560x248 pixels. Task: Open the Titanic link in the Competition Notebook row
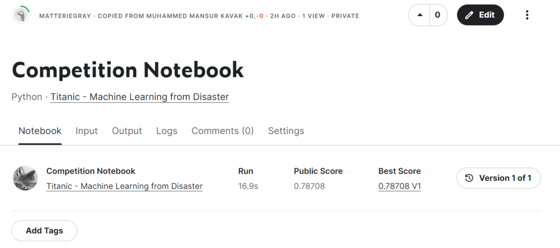[x=125, y=186]
